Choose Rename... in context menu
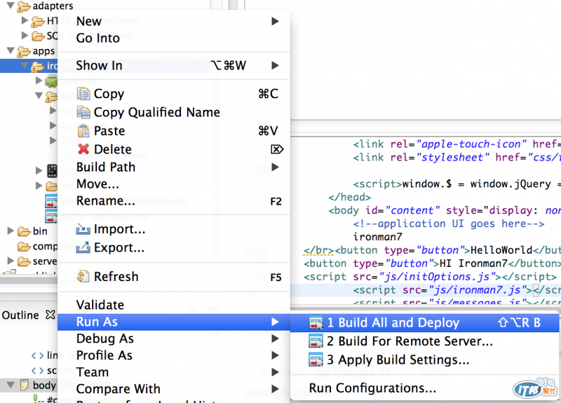Viewport: 561px width, 403px height. click(x=173, y=201)
